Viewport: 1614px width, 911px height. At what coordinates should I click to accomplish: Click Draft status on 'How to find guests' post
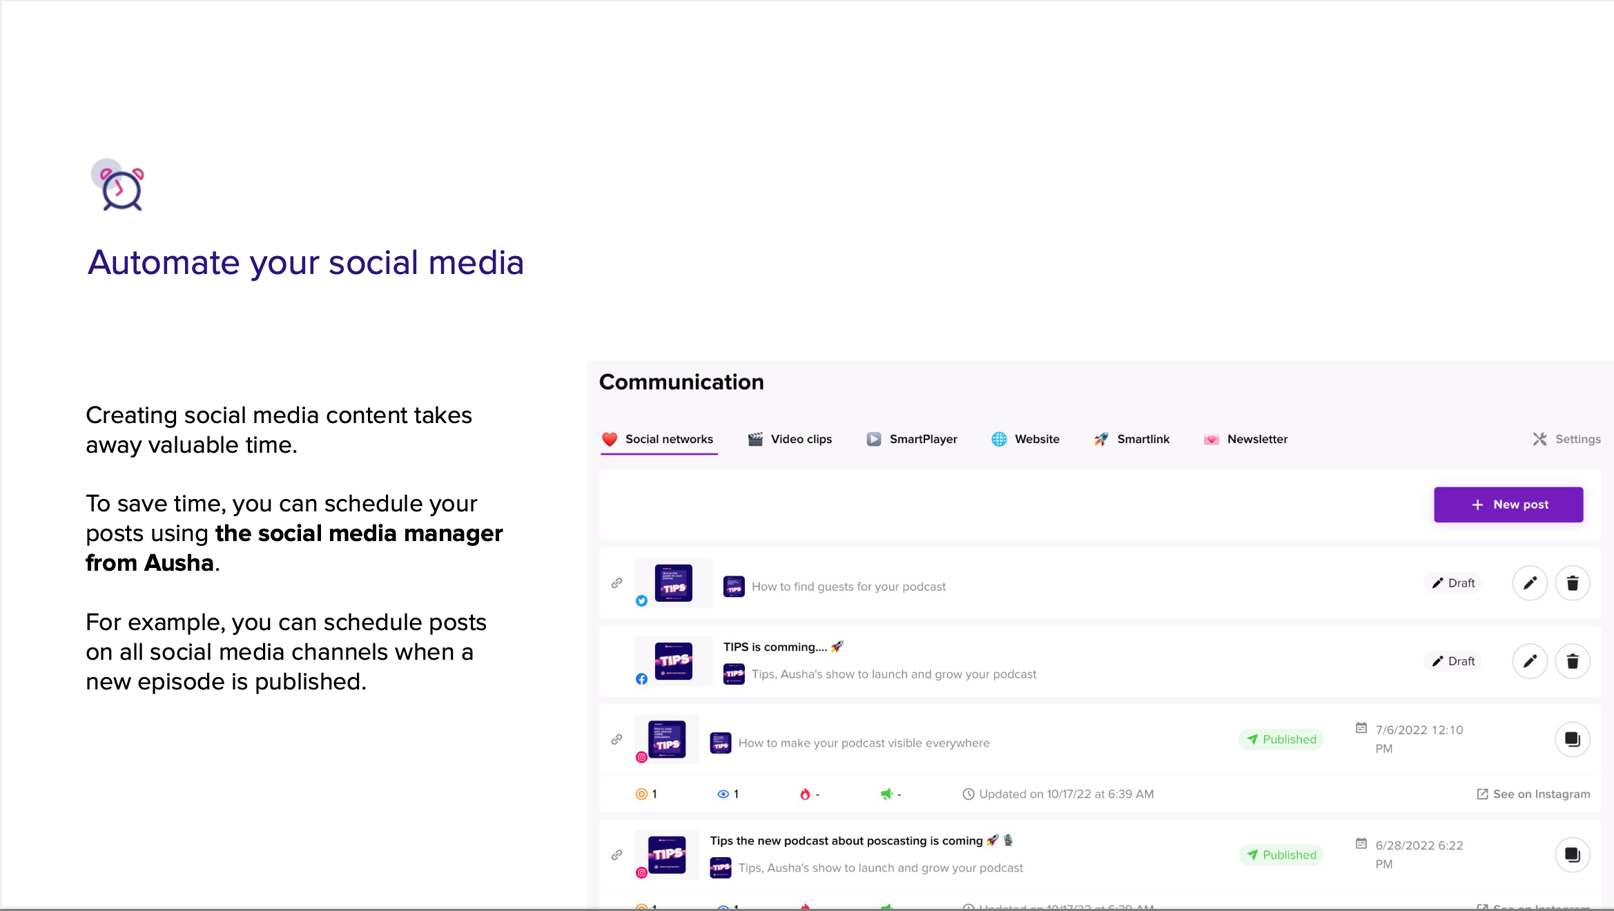coord(1452,583)
